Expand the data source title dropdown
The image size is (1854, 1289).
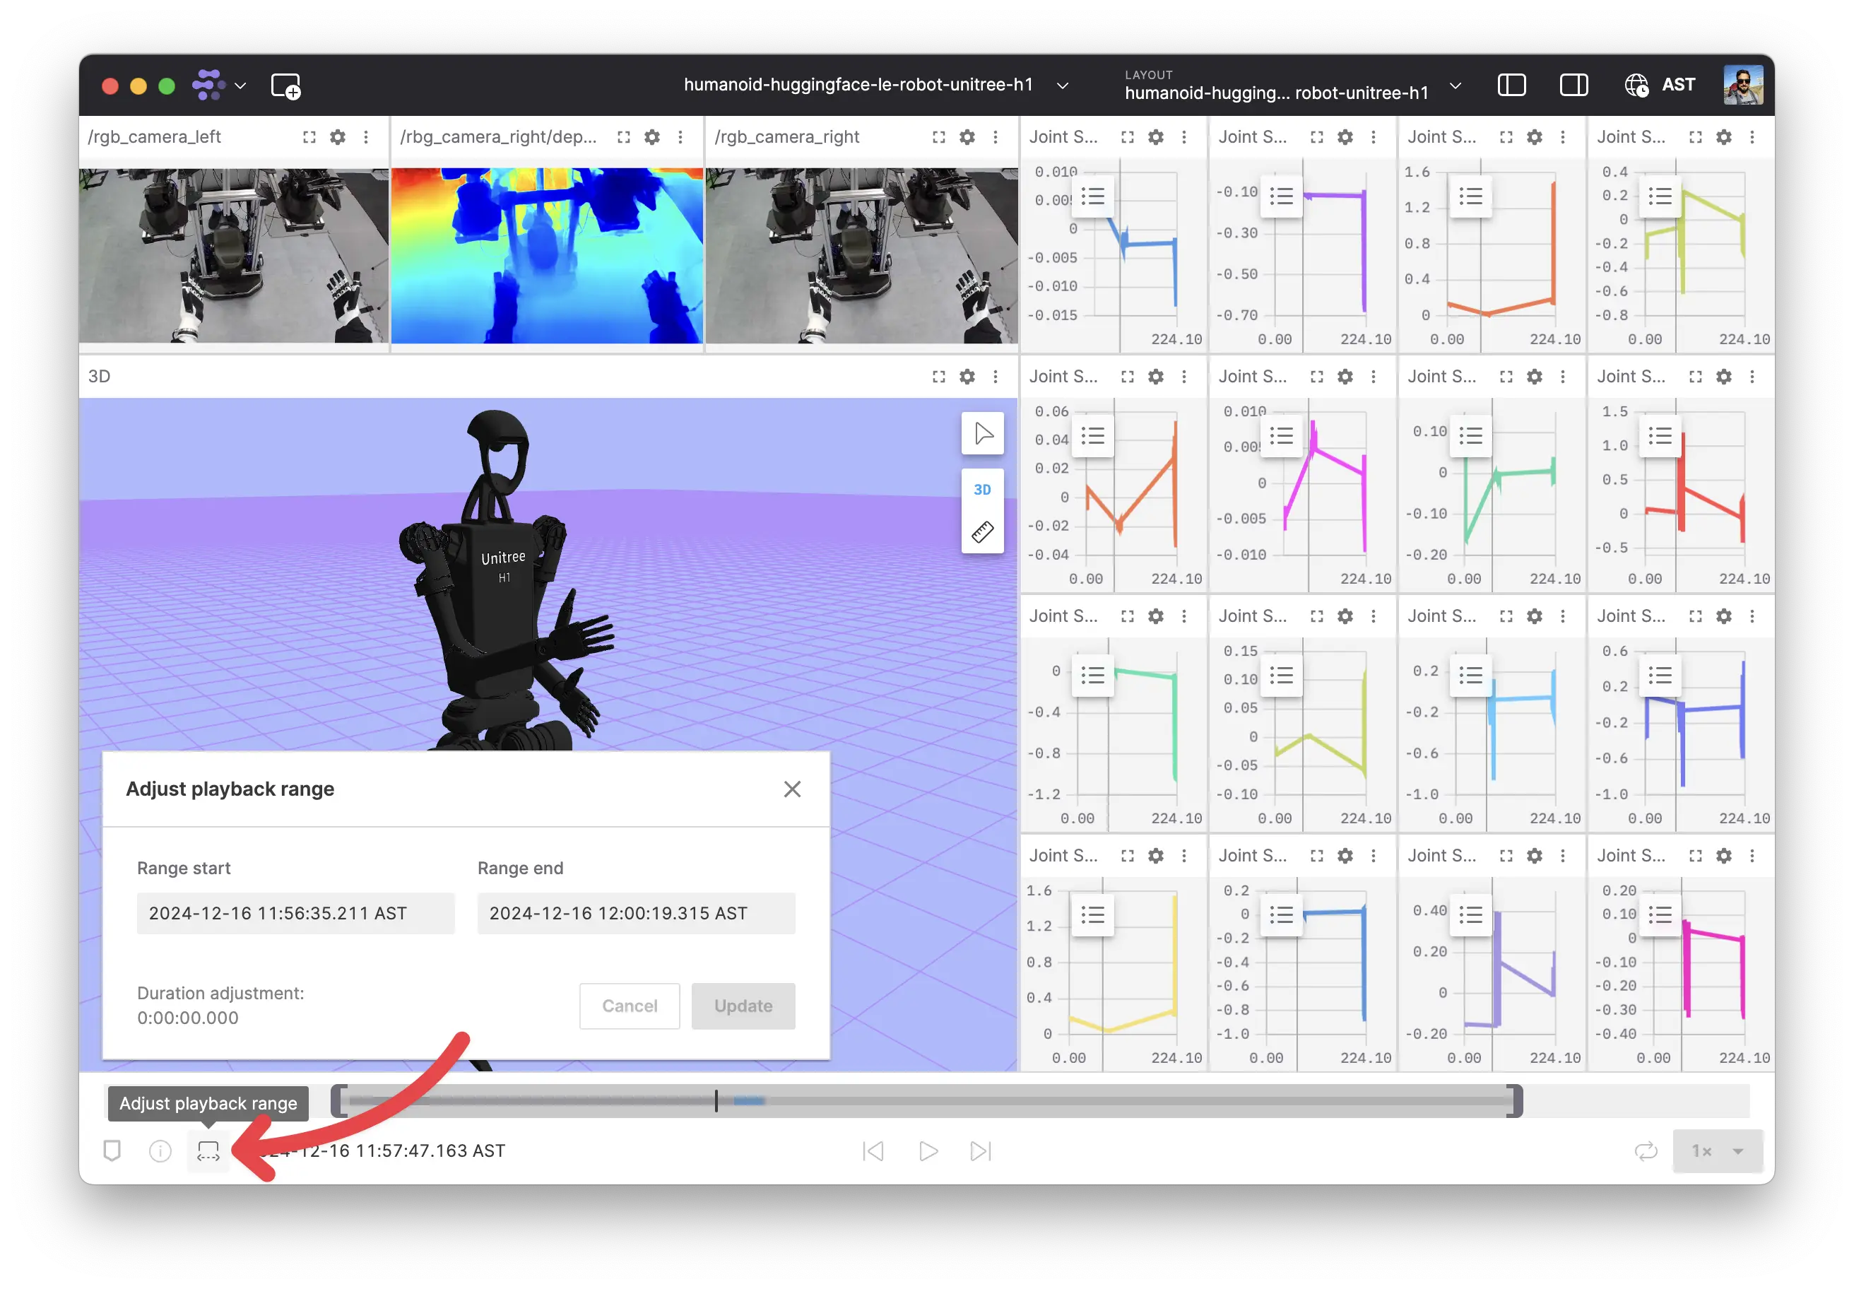tap(1063, 86)
